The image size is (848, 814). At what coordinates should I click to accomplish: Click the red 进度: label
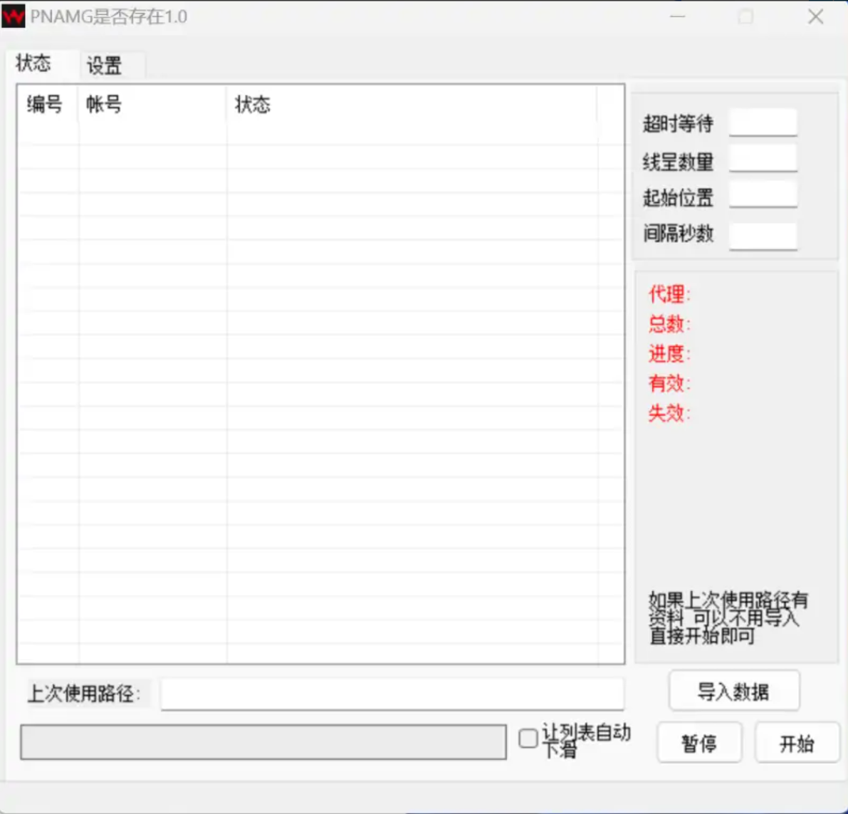669,354
